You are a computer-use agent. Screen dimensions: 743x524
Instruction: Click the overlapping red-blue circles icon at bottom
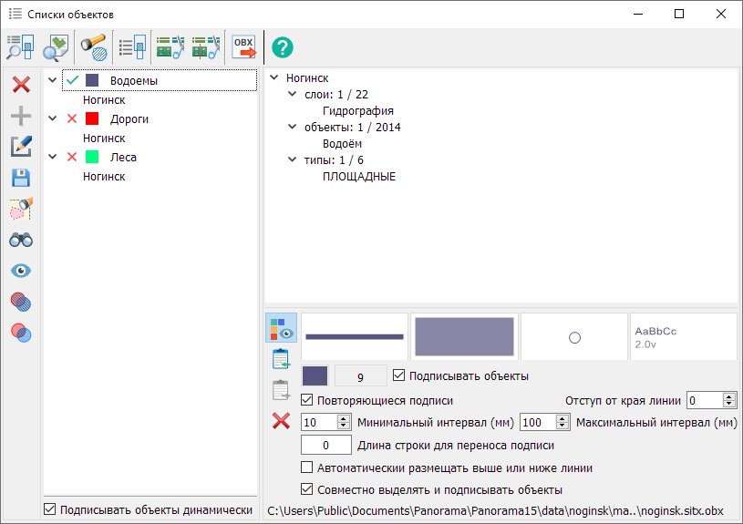click(21, 333)
